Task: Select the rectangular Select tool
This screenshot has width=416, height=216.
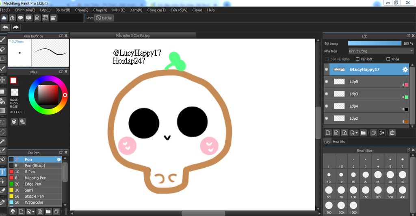Action: (3, 122)
